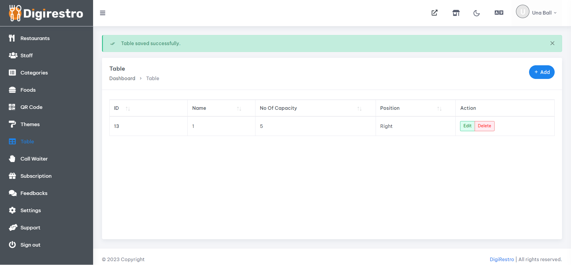Open the Subscription gift icon

(x=12, y=176)
